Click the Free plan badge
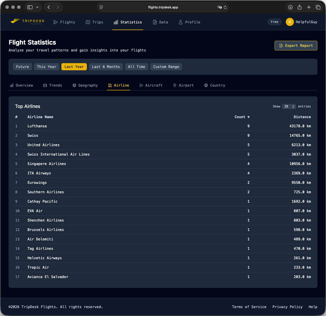This screenshot has width=326, height=316. [275, 22]
